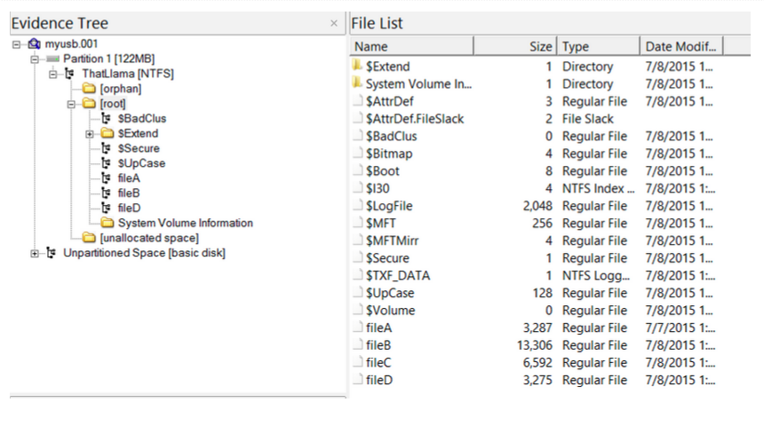Close the Evidence Tree panel
Screen dimensions: 764x426
pos(333,23)
